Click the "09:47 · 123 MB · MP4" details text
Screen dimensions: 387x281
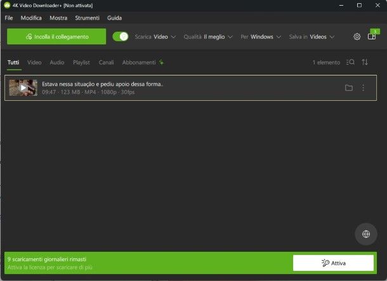pos(88,92)
